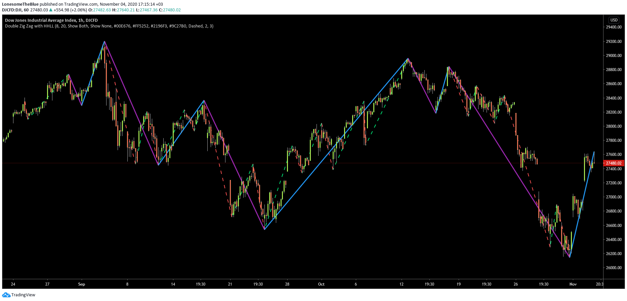Click the 28 date label on time axis
Image resolution: width=627 pixels, height=301 pixels.
tap(287, 284)
